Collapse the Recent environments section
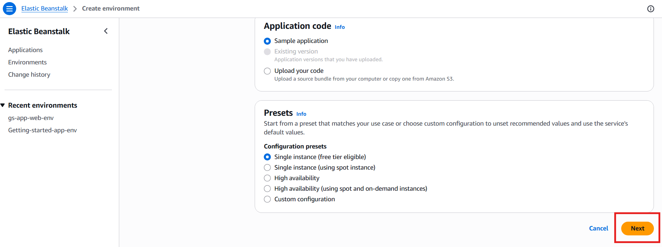 click(x=3, y=105)
